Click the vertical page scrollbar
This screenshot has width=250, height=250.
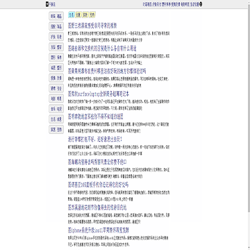249,125
